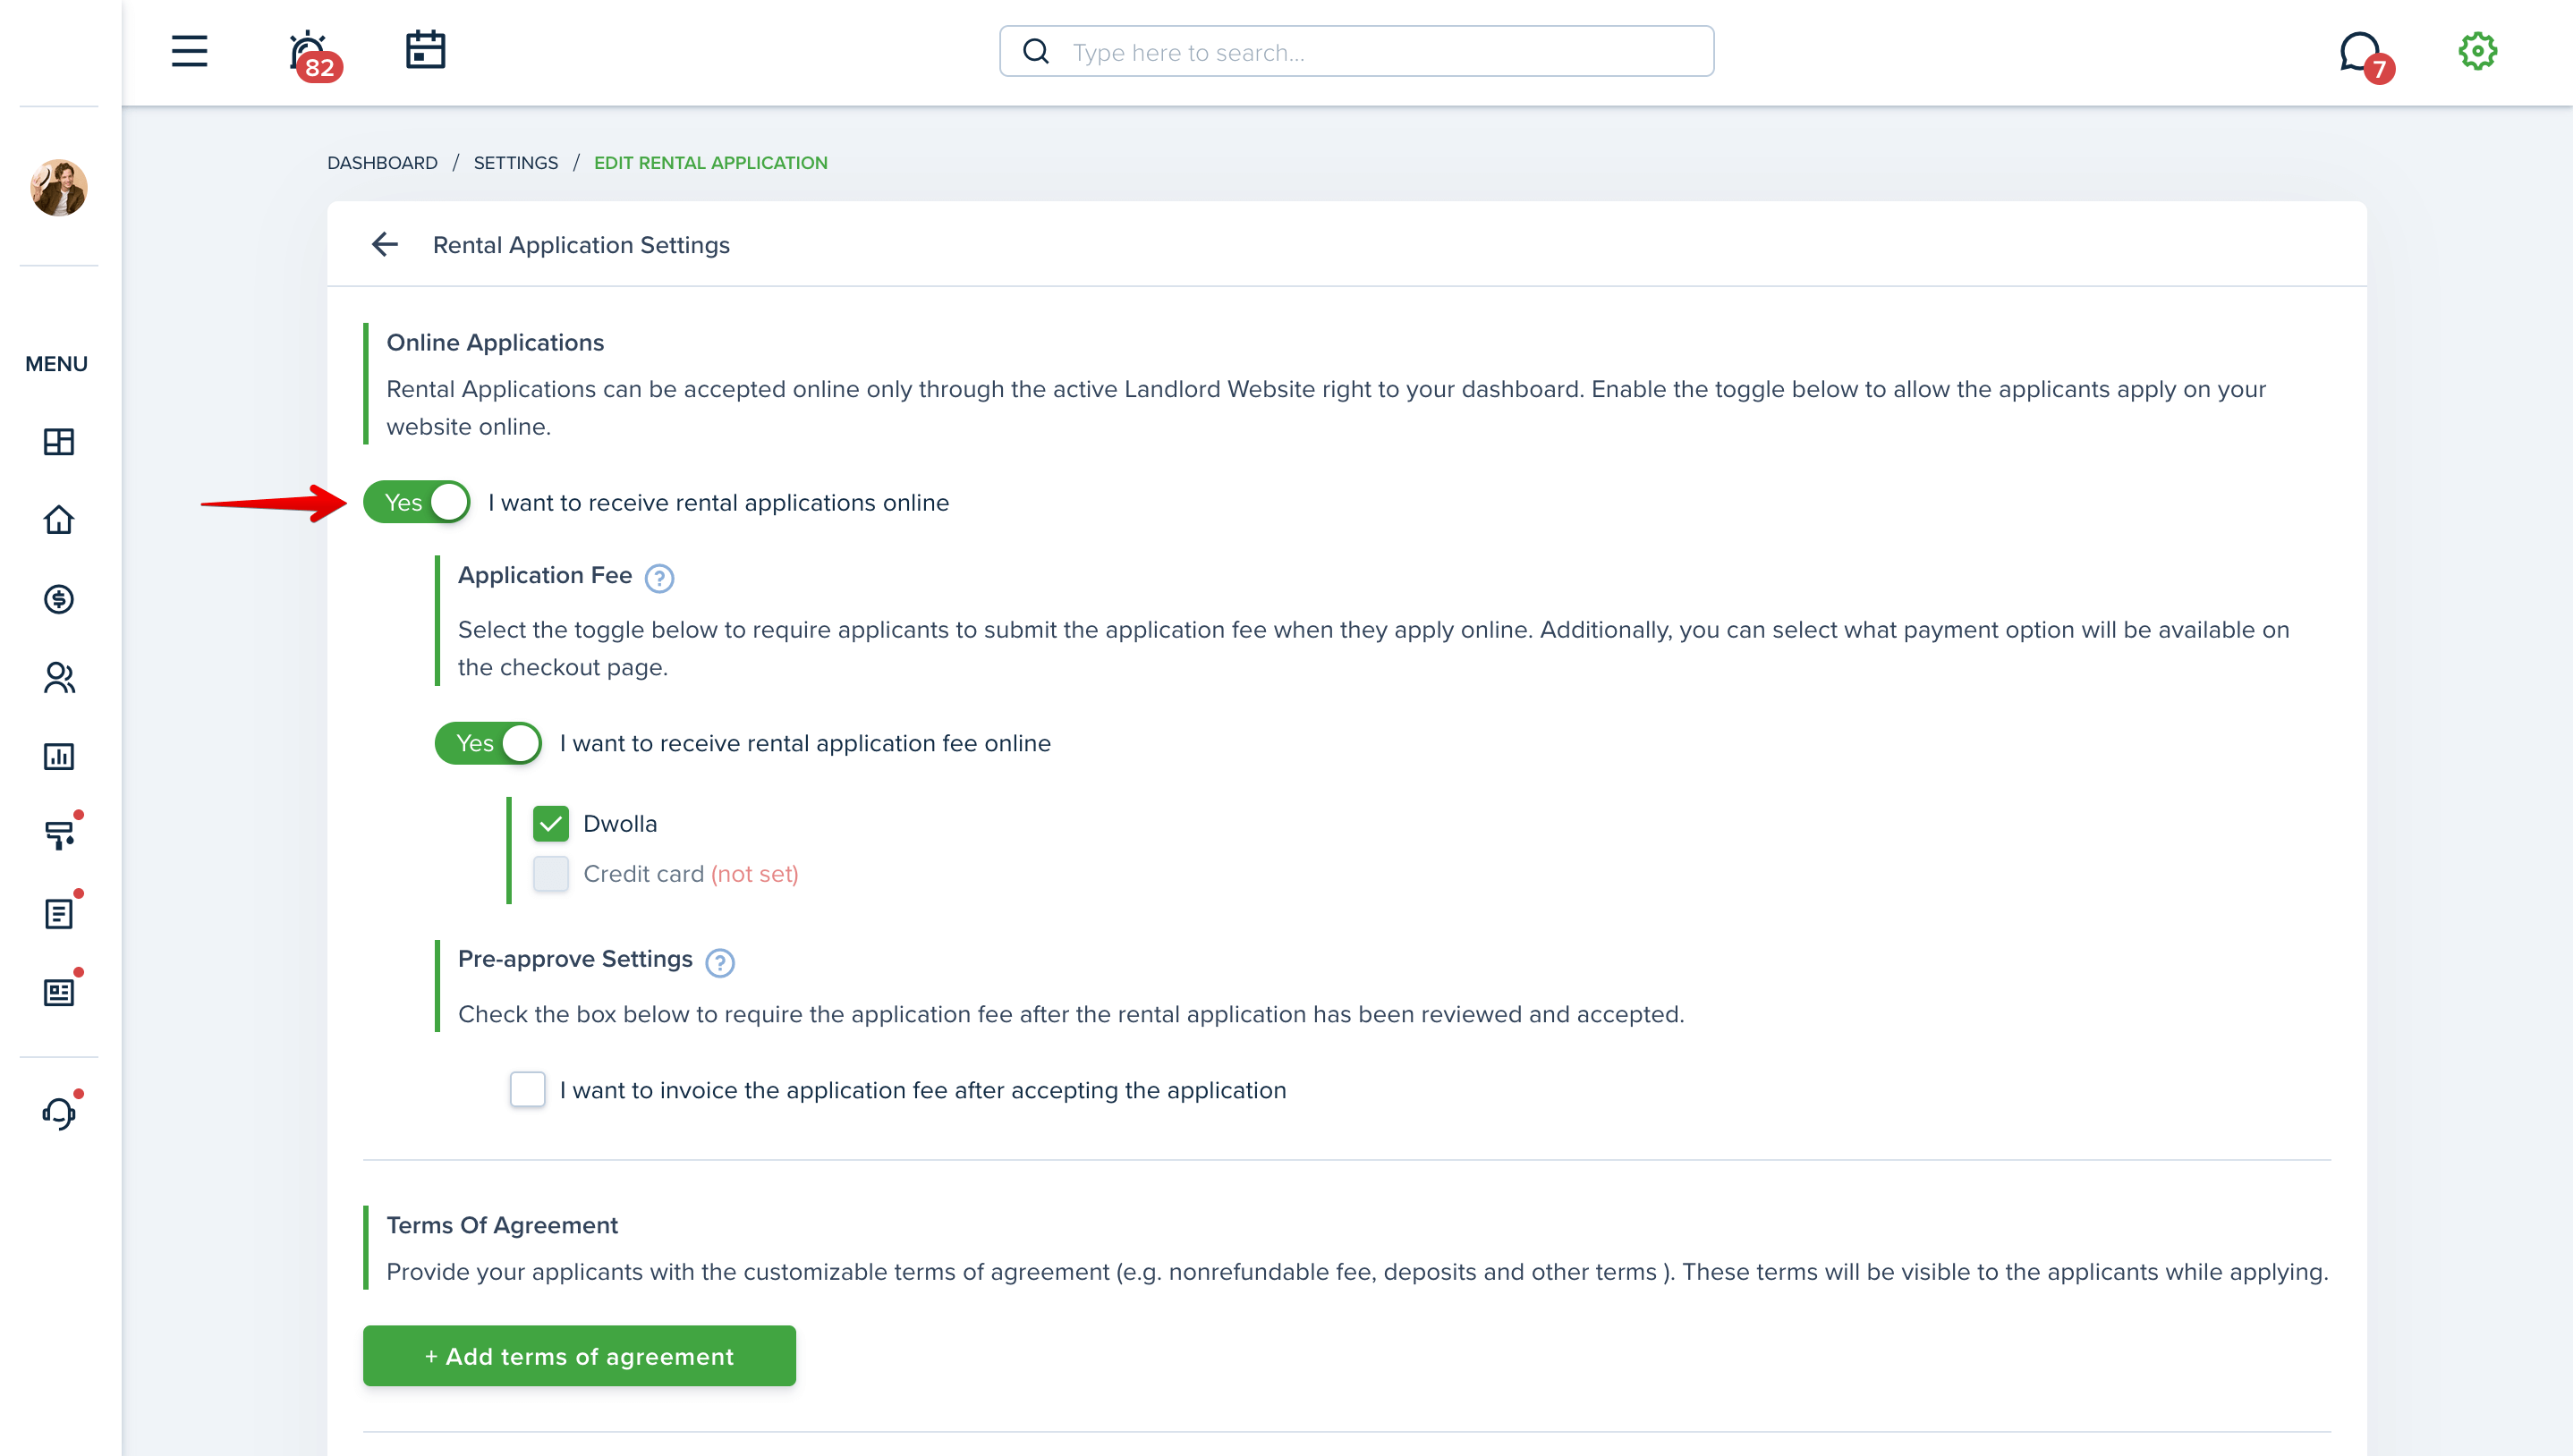The height and width of the screenshot is (1456, 2573).
Task: Go to DASHBOARD breadcrumb
Action: pyautogui.click(x=382, y=163)
